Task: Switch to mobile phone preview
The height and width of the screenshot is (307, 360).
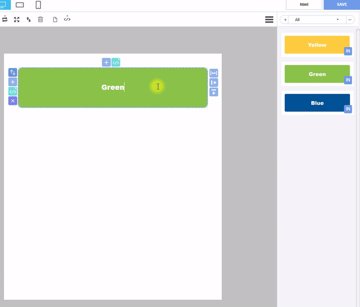Action: (x=38, y=5)
